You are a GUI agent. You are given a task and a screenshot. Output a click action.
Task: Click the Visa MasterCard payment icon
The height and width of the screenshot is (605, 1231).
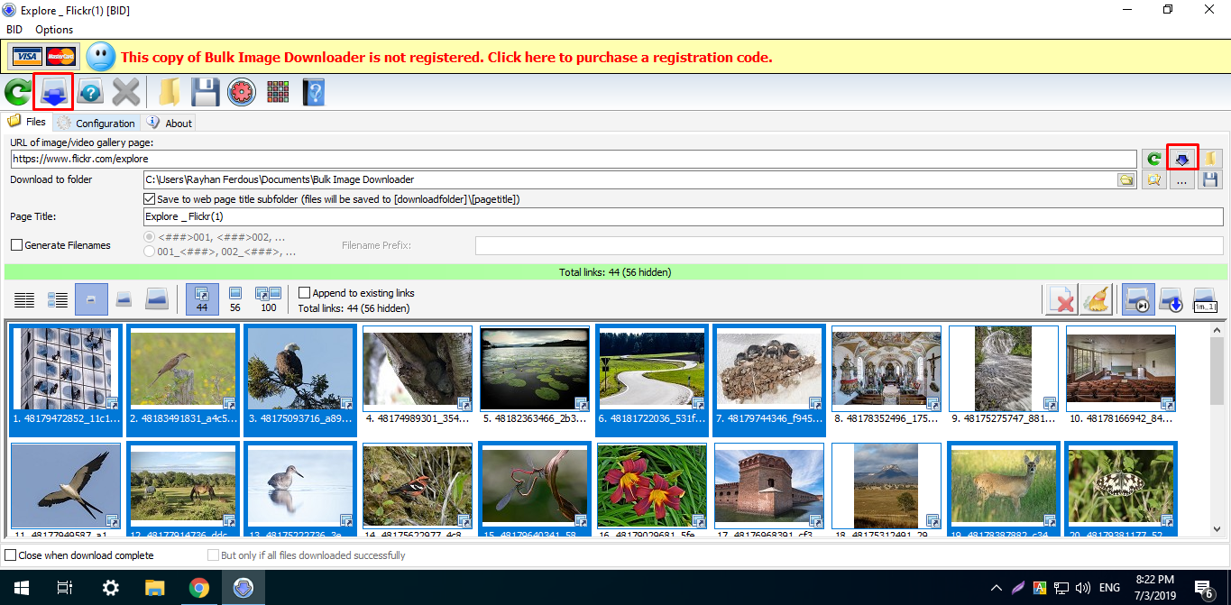[43, 57]
